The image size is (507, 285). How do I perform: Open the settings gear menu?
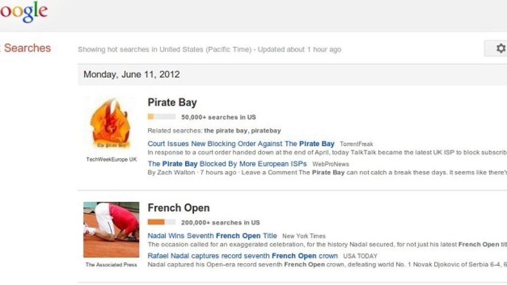(x=500, y=48)
